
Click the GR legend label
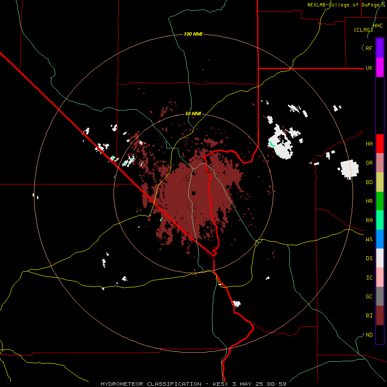tap(369, 163)
